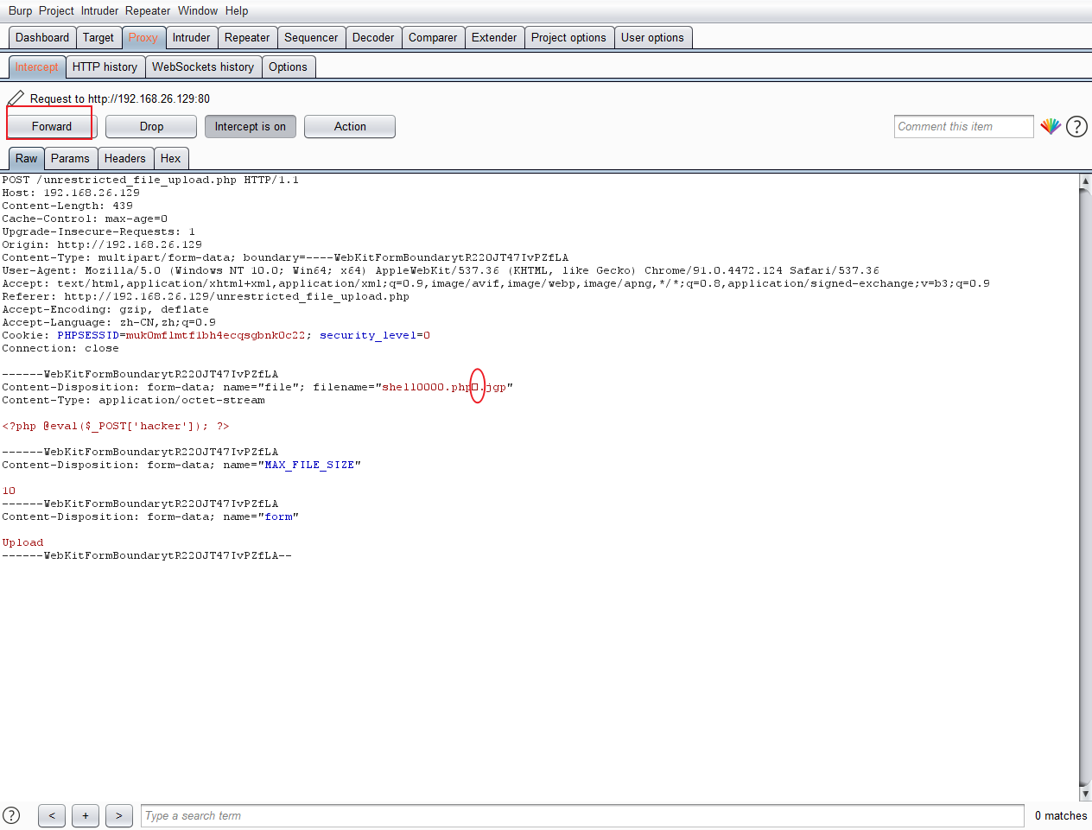The width and height of the screenshot is (1092, 830).
Task: Click the Accept-Encoding header line
Action: click(105, 309)
